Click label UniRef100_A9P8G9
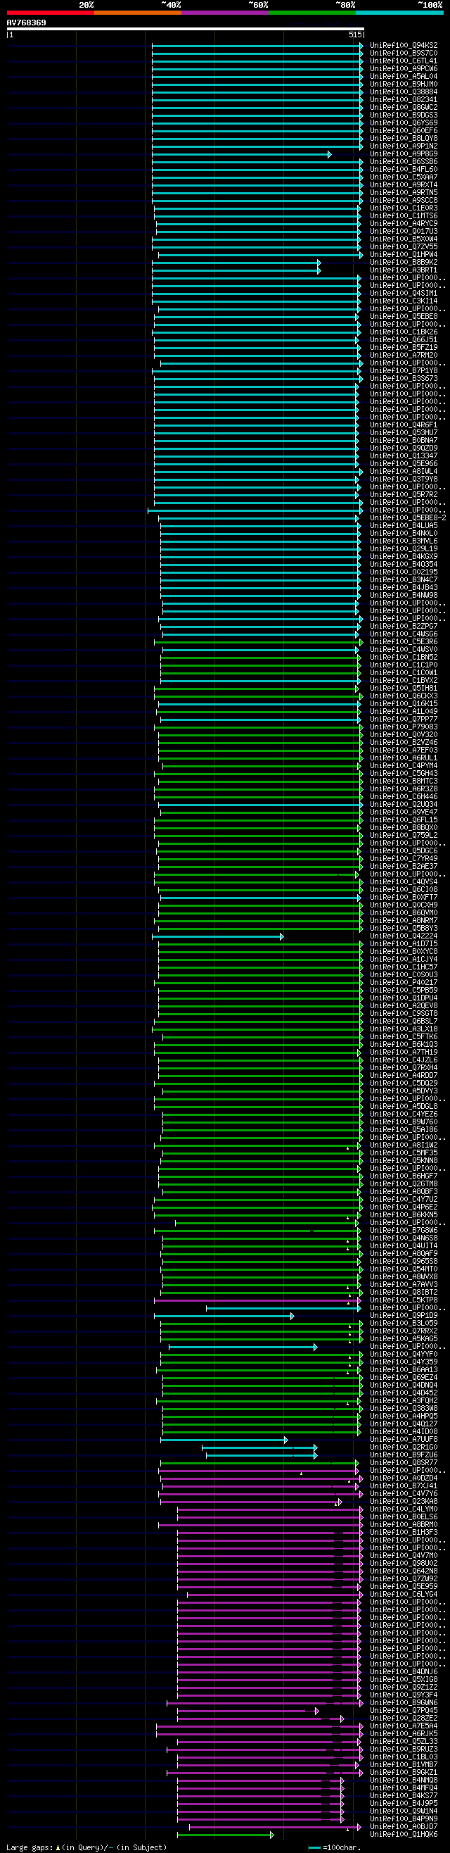The height and width of the screenshot is (1853, 450). [x=404, y=154]
